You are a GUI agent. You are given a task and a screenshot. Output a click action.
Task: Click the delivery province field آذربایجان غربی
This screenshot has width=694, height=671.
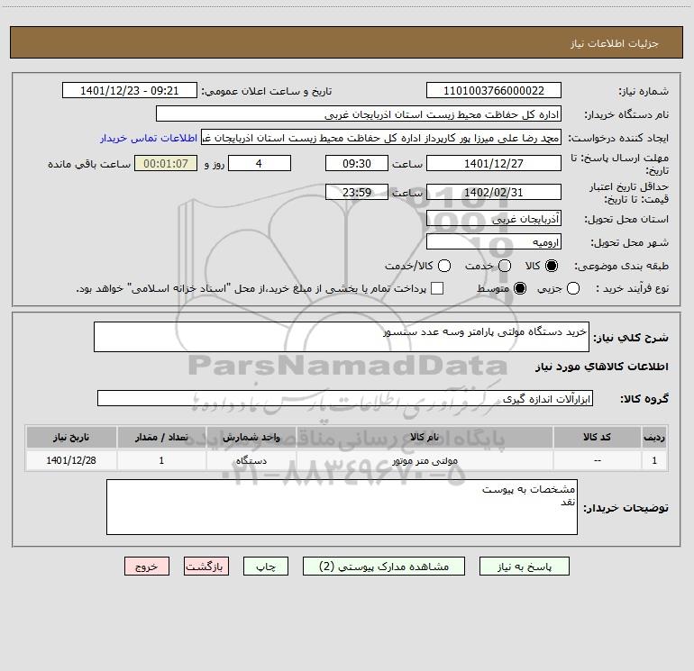click(494, 219)
